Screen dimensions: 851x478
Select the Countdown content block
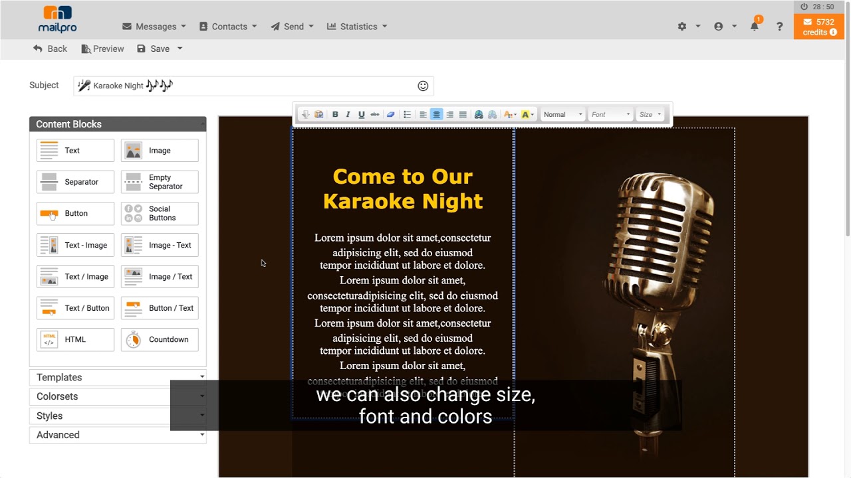160,339
